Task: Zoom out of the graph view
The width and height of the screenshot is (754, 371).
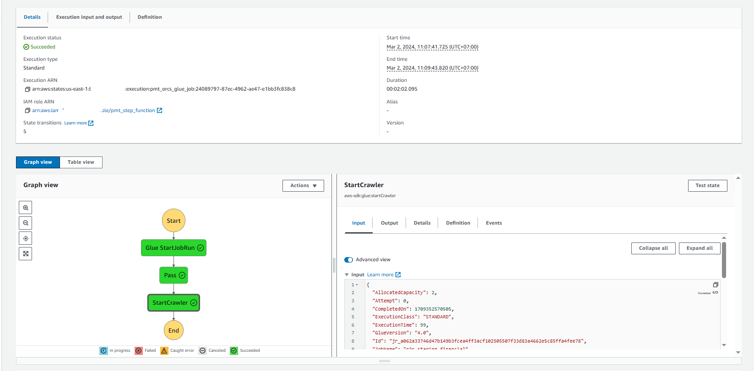Action: [x=26, y=223]
